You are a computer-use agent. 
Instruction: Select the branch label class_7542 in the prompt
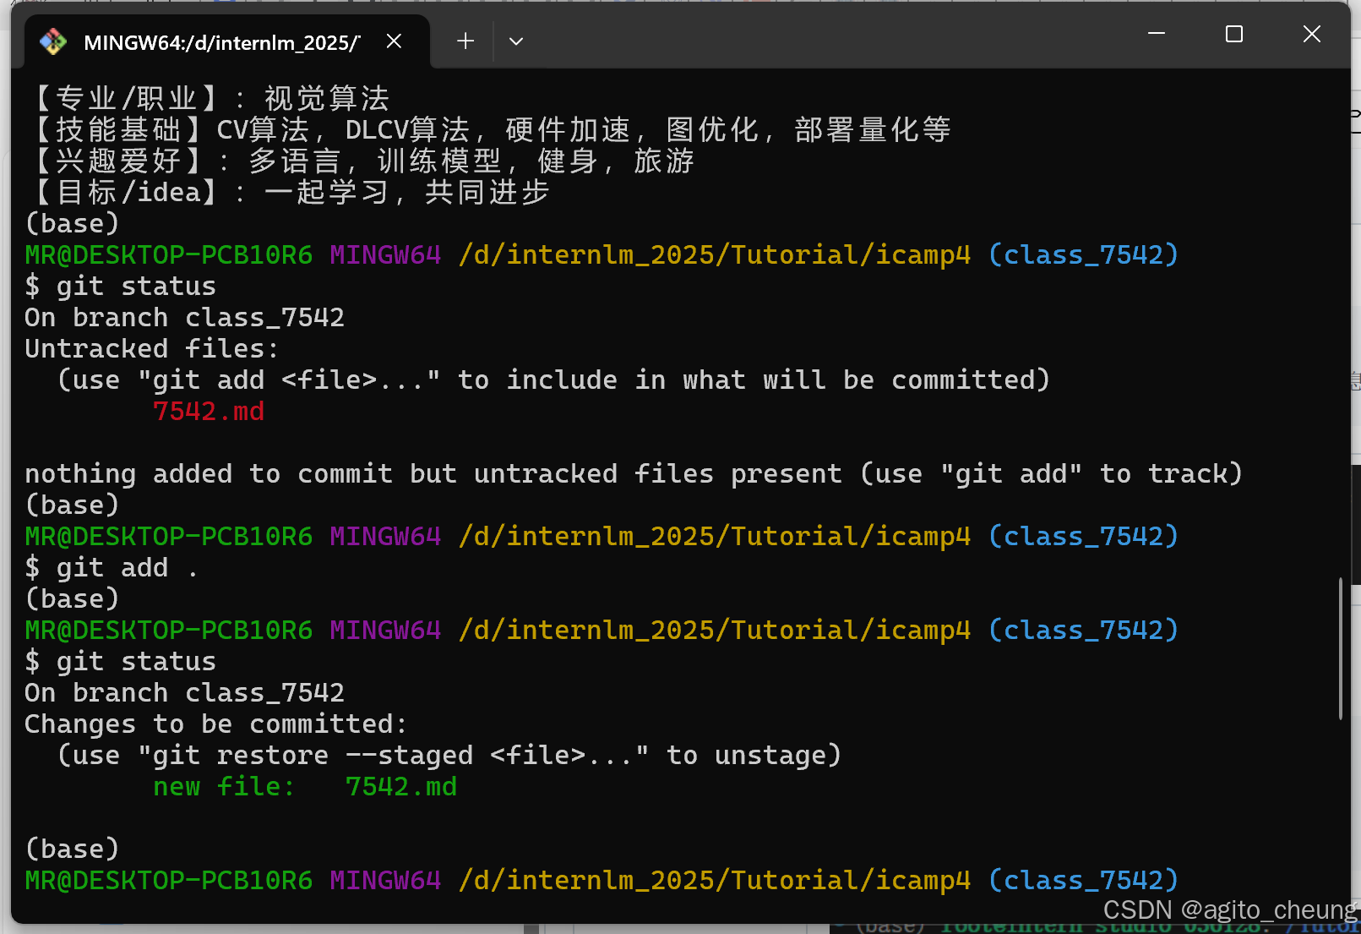pos(1082,254)
